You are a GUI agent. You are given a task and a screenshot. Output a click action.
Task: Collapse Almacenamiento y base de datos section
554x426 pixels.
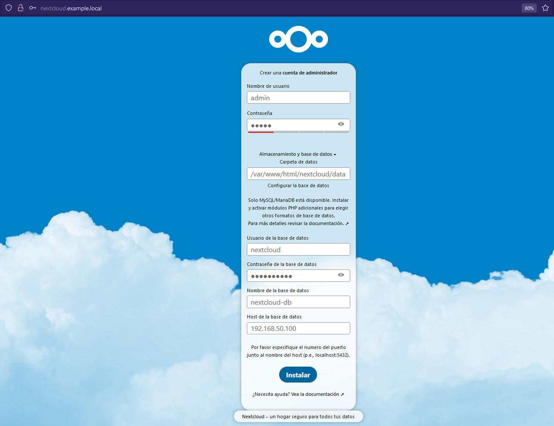[298, 154]
